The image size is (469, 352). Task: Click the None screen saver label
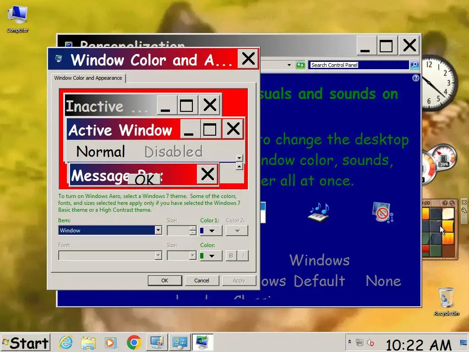coord(383,281)
